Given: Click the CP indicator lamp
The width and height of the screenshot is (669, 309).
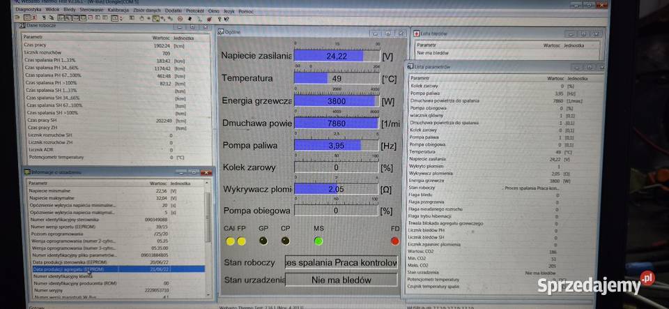Looking at the screenshot, I should point(286,241).
